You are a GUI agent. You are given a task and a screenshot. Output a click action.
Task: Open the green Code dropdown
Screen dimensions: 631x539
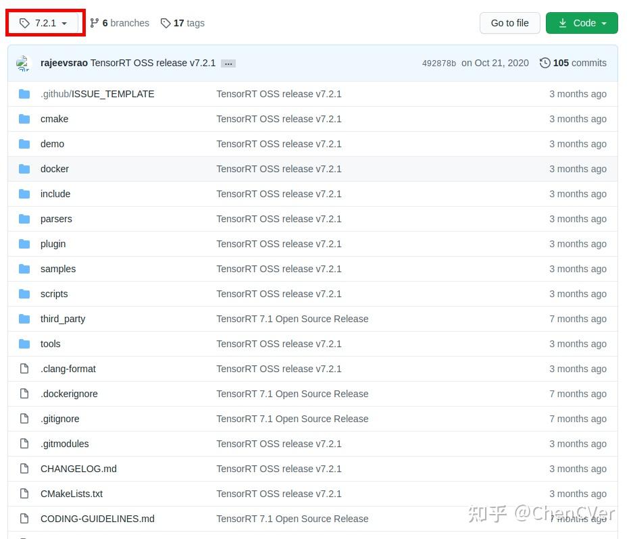click(x=582, y=22)
